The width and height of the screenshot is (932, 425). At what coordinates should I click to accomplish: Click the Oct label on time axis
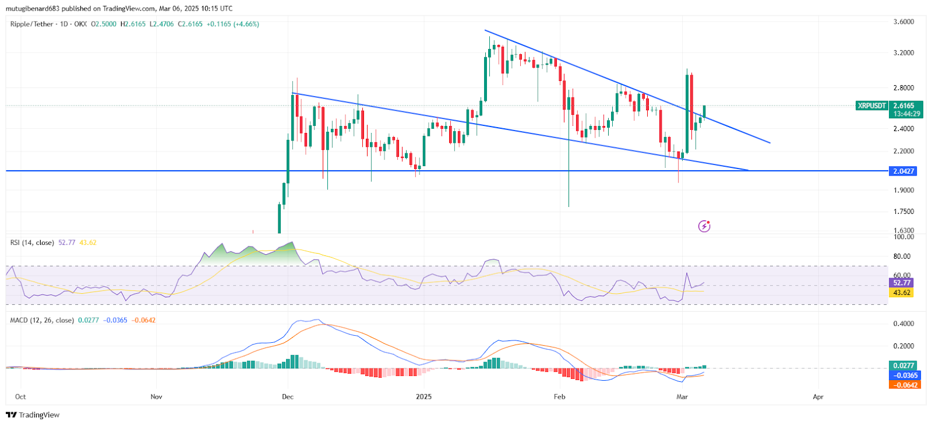pos(20,396)
